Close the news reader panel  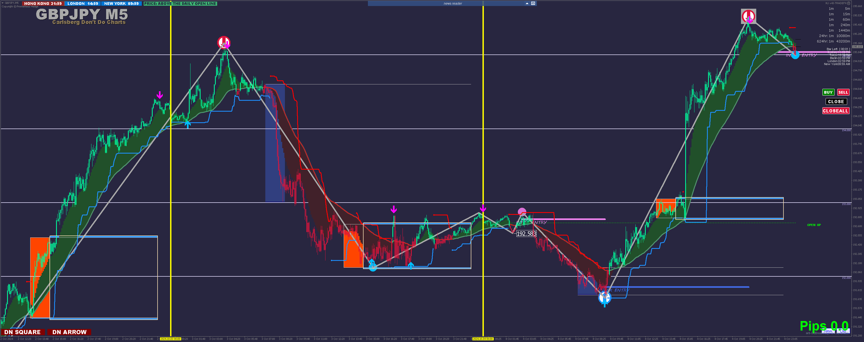[x=533, y=3]
